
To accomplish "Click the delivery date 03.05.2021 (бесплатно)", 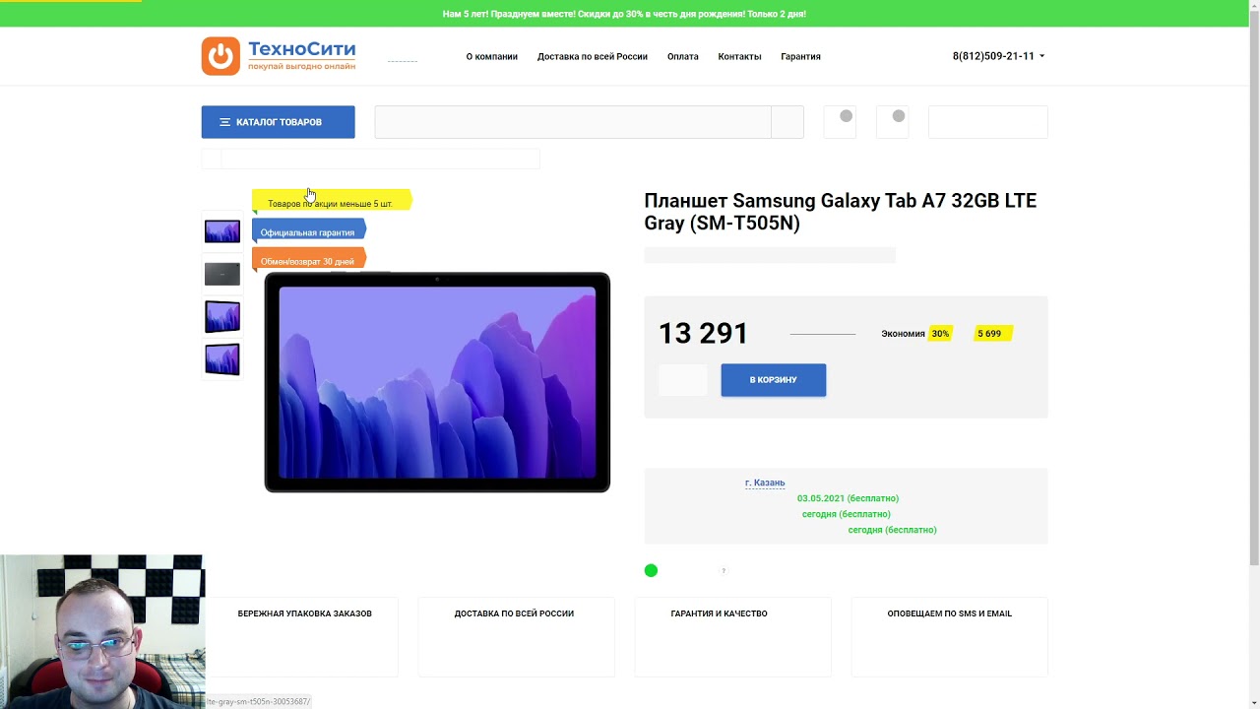I will pyautogui.click(x=848, y=498).
